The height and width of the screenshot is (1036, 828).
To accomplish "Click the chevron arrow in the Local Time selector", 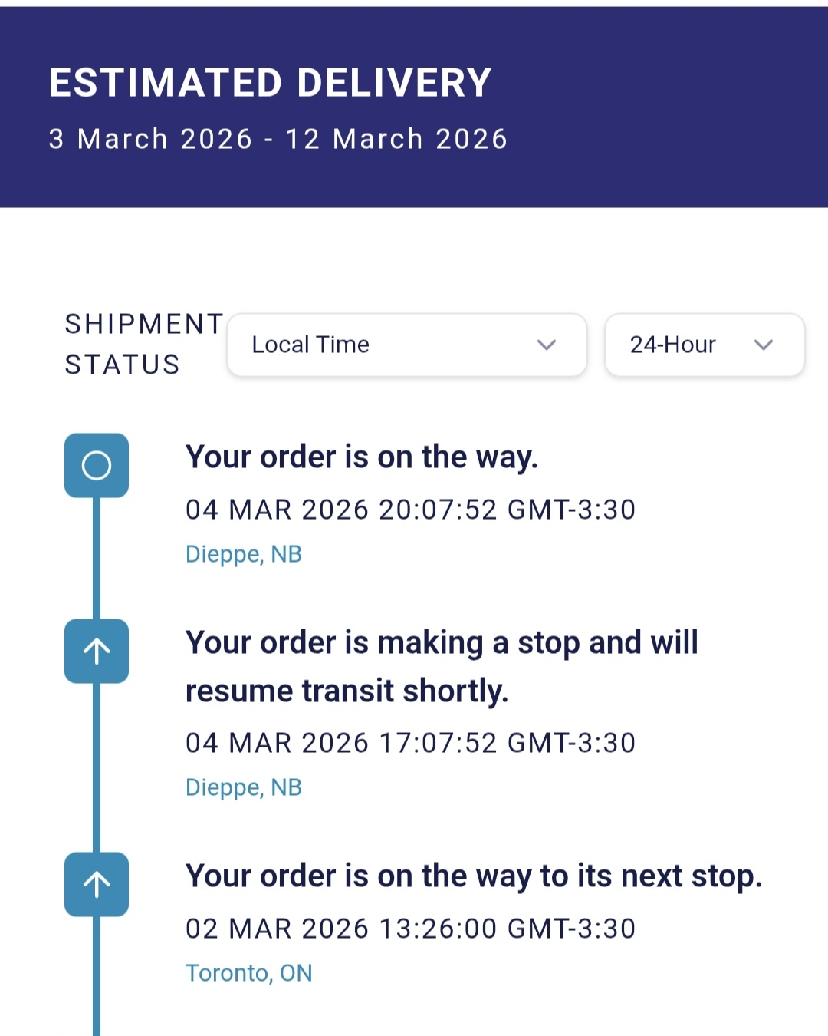I will pos(546,345).
